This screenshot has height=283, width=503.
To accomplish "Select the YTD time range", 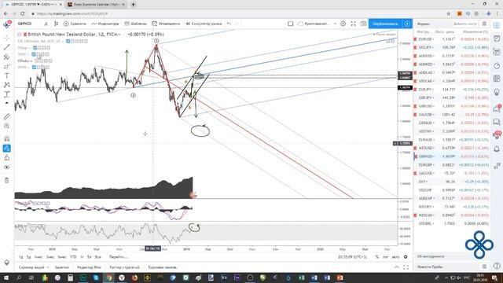I will pyautogui.click(x=73, y=257).
